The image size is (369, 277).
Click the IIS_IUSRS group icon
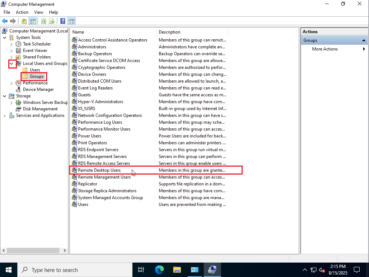[x=75, y=108]
